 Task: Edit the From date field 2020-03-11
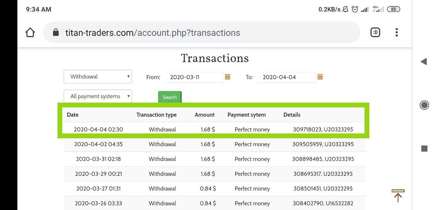pos(194,77)
